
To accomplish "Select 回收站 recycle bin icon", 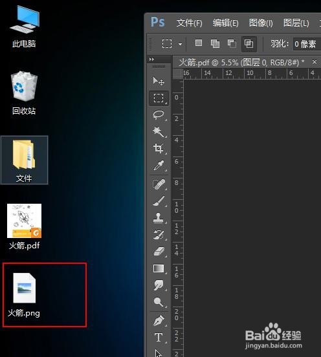I will (x=24, y=93).
